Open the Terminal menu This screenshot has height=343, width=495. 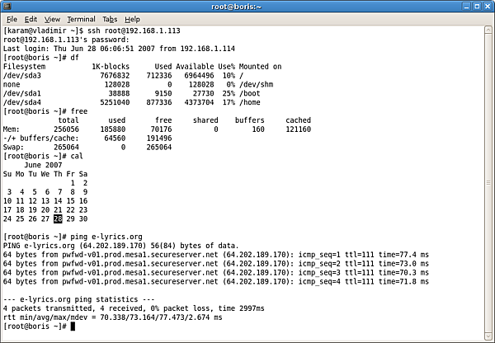[81, 19]
